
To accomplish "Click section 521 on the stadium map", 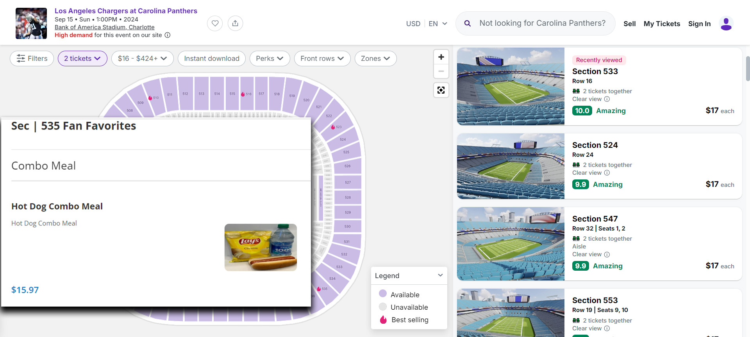I will point(319,106).
